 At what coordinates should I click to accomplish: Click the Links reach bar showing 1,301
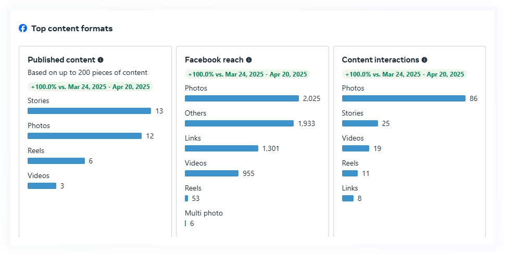(x=221, y=148)
